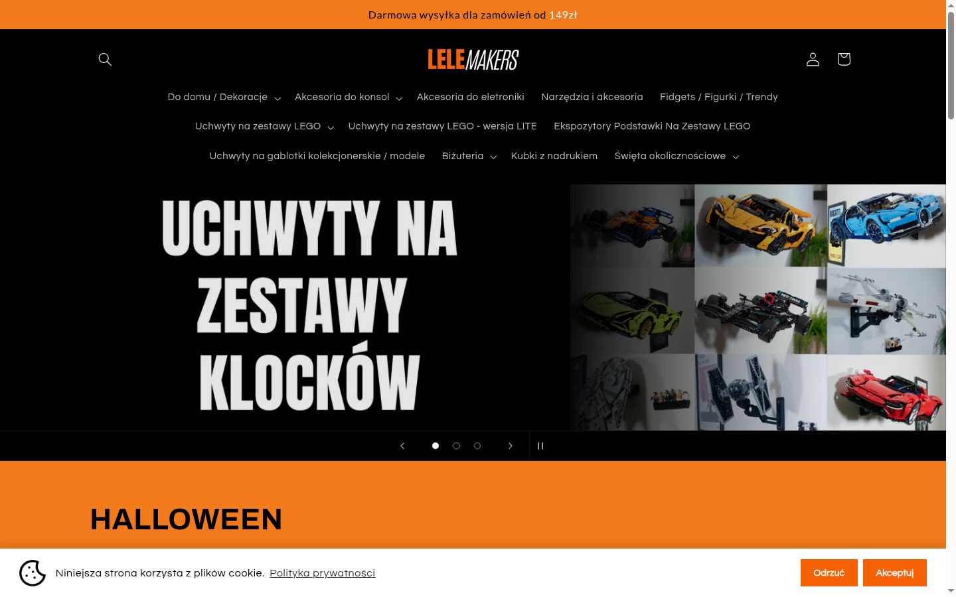Open Narzędzia i akcesoria menu item

(592, 97)
